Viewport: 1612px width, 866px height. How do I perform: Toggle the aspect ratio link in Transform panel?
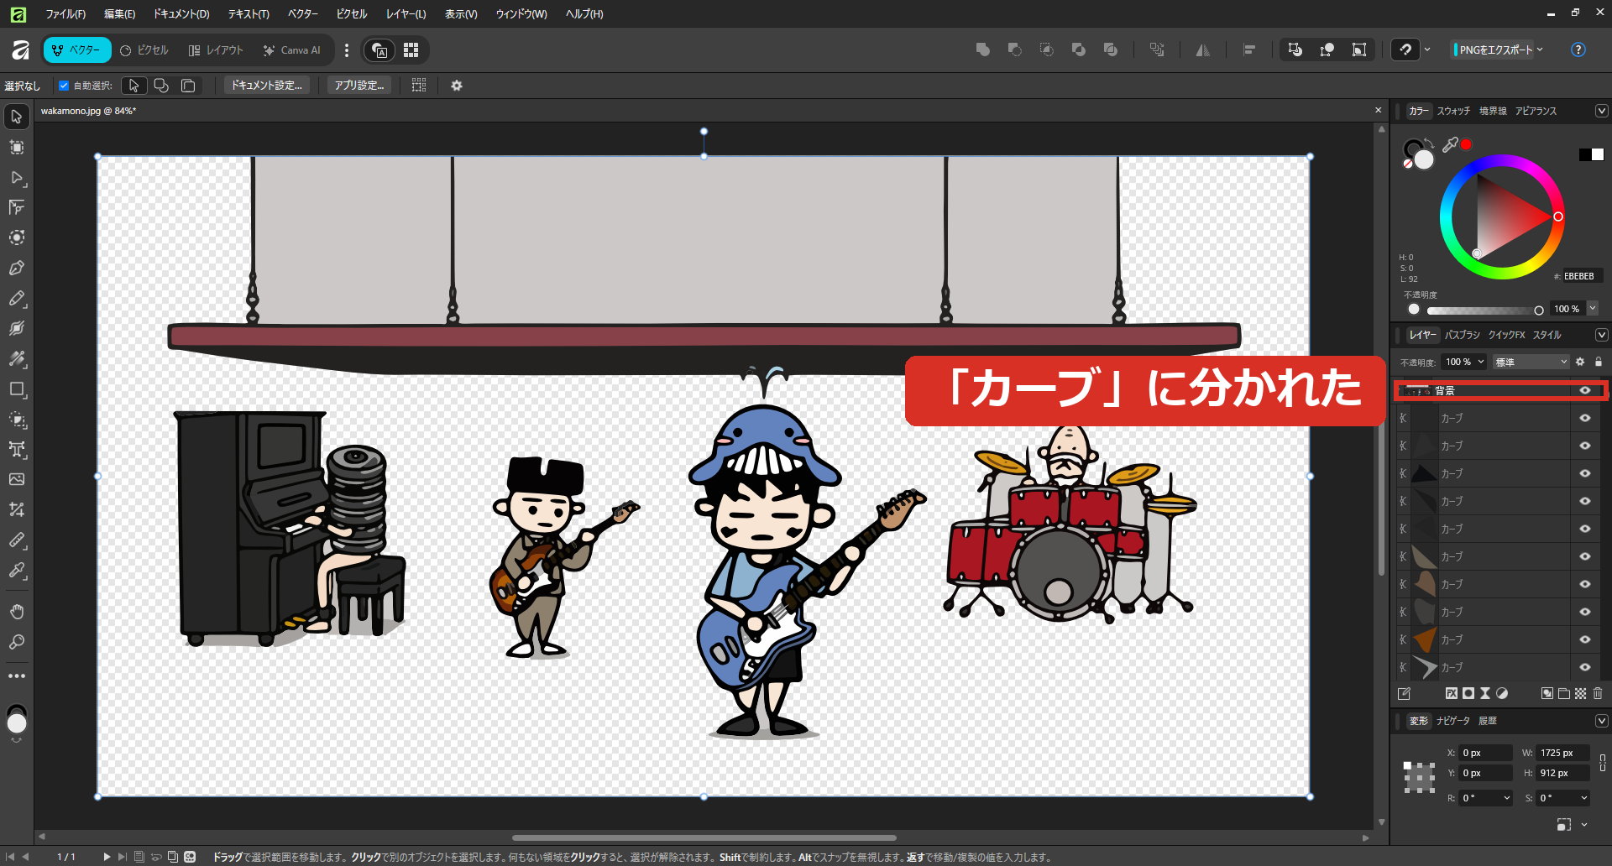(x=1602, y=763)
